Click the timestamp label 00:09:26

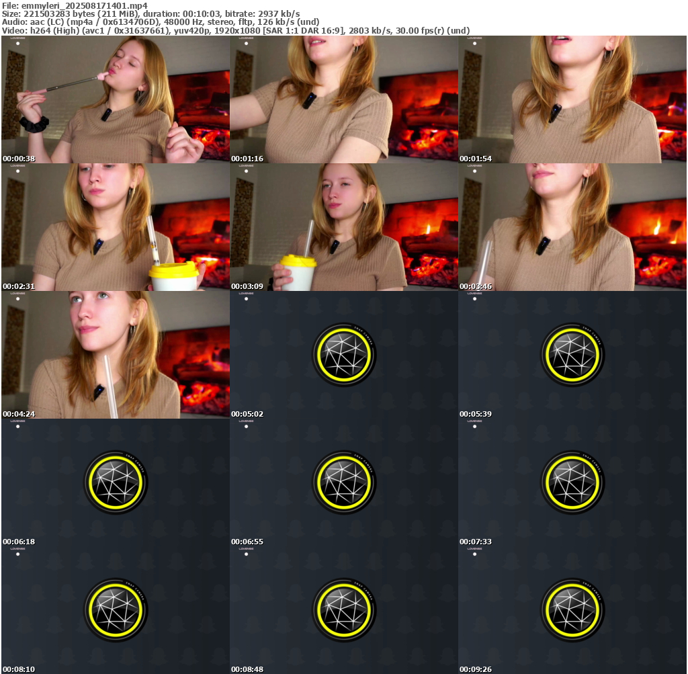(x=476, y=669)
